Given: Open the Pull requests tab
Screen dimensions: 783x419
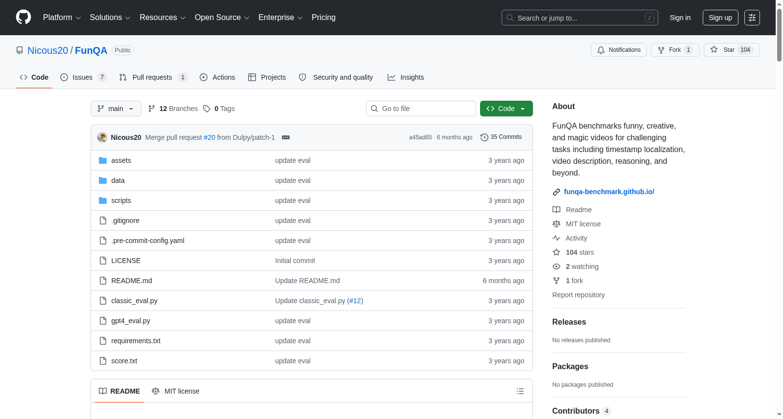Looking at the screenshot, I should click(153, 77).
